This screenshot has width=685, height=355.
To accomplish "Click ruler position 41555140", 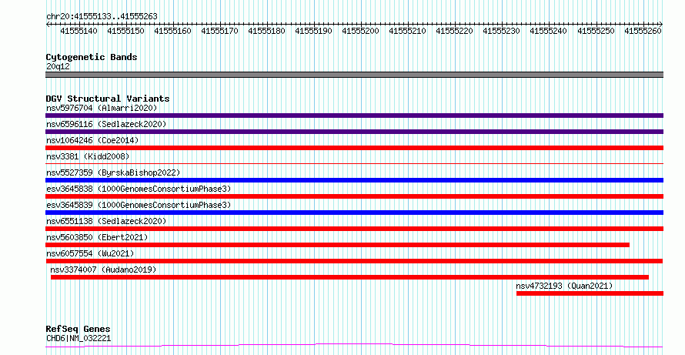I will pos(79,31).
